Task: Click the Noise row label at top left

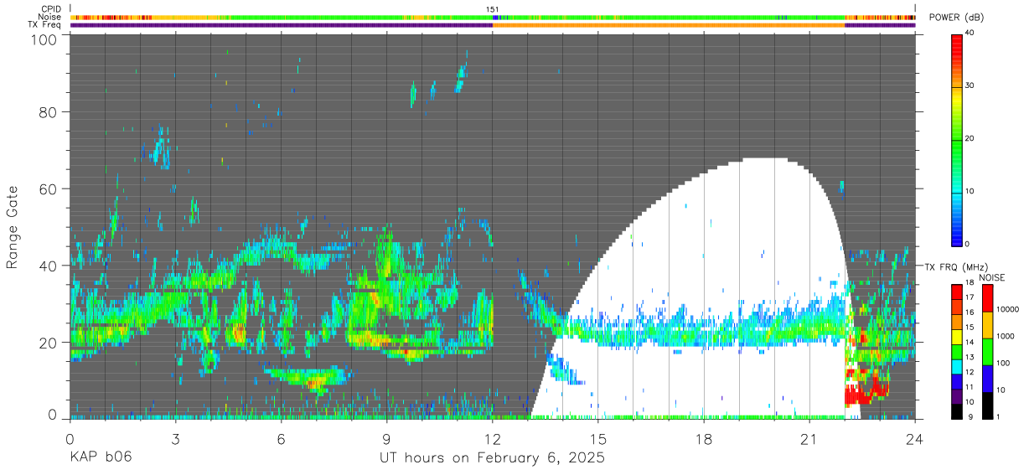Action: 49,17
